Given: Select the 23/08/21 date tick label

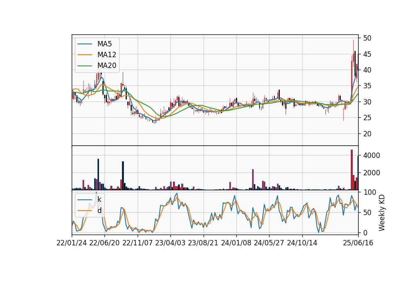Looking at the screenshot, I should (x=203, y=243).
